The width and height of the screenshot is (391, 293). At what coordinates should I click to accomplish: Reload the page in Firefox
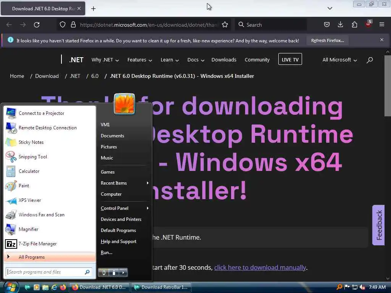[x=37, y=25]
